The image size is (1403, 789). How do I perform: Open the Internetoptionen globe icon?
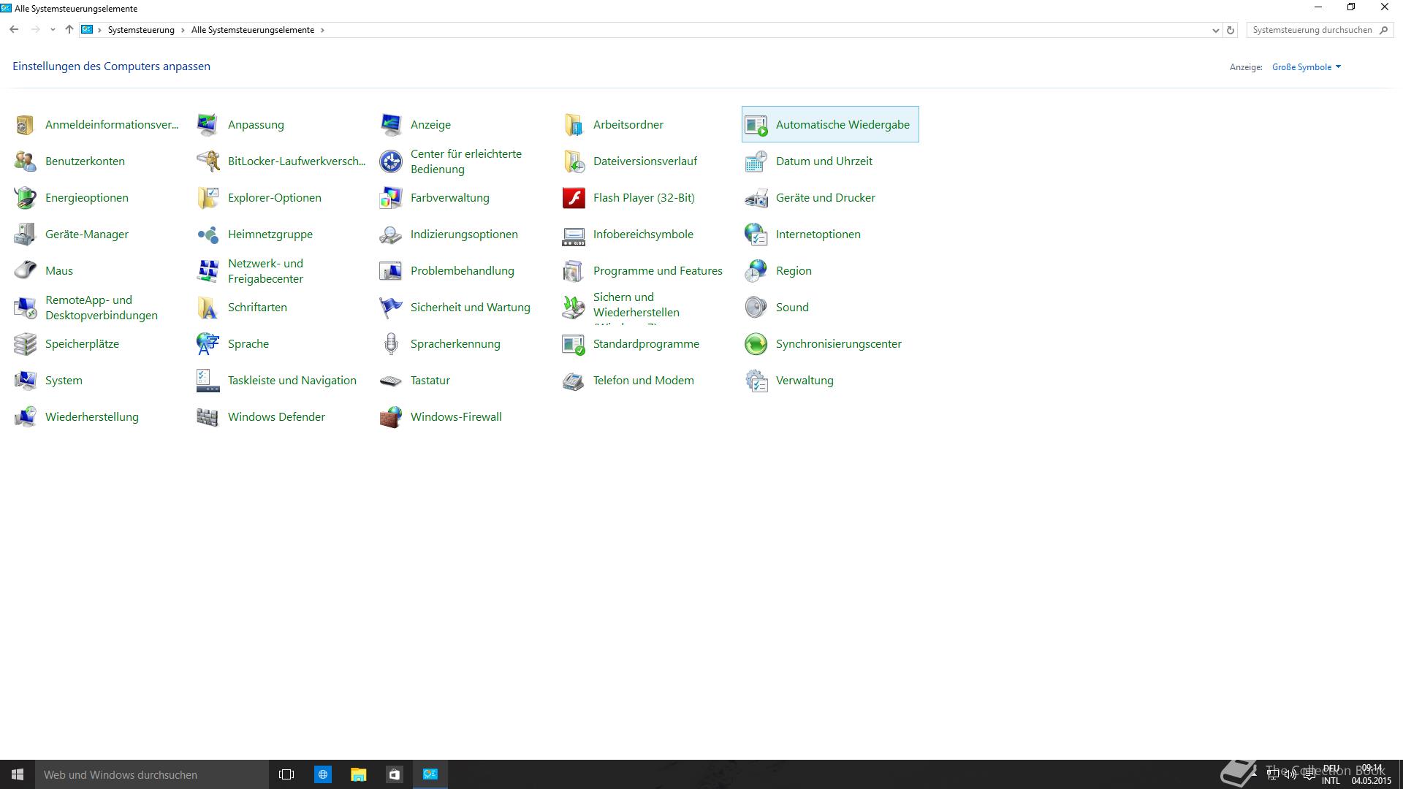tap(756, 235)
